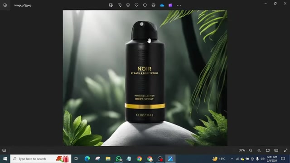290x163 pixels.
Task: Open Task View on the taskbar
Action: (76, 159)
